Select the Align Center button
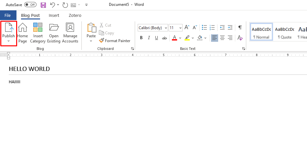This screenshot has width=307, height=149. tap(222, 38)
